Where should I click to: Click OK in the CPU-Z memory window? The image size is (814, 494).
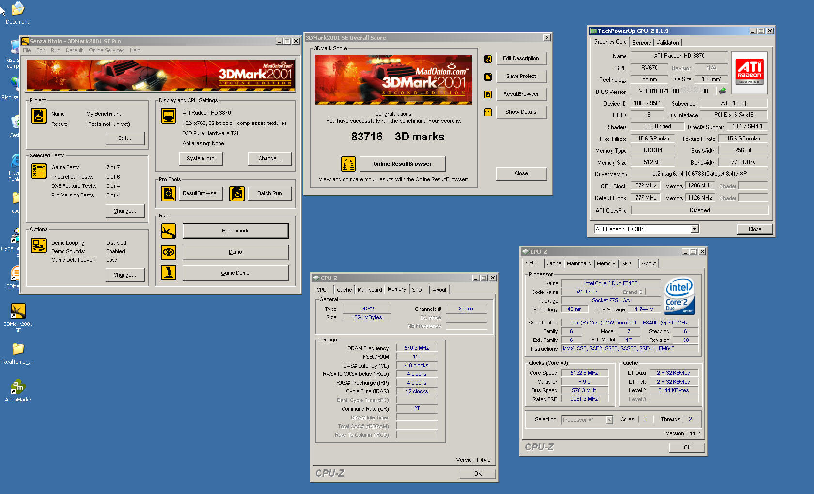coord(478,474)
